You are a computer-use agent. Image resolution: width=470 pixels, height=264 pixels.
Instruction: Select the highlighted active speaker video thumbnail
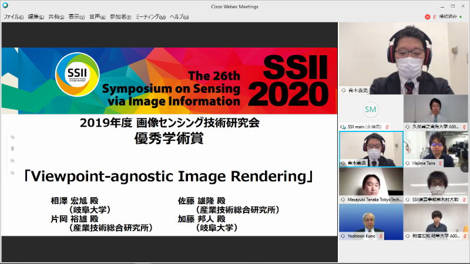click(x=371, y=148)
